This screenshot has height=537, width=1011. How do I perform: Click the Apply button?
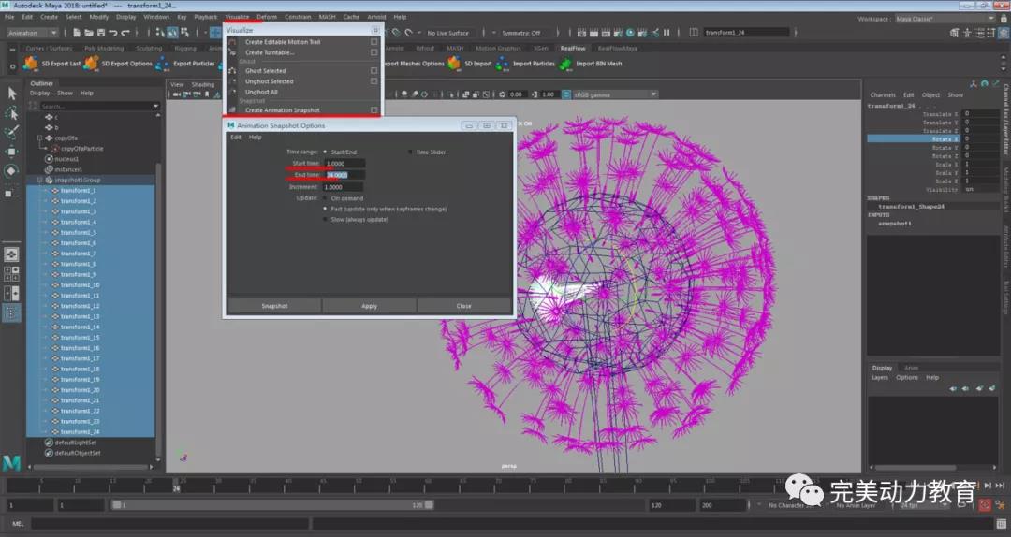click(369, 306)
